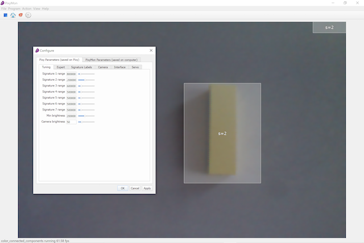Open the View menu
This screenshot has width=364, height=243.
36,9
